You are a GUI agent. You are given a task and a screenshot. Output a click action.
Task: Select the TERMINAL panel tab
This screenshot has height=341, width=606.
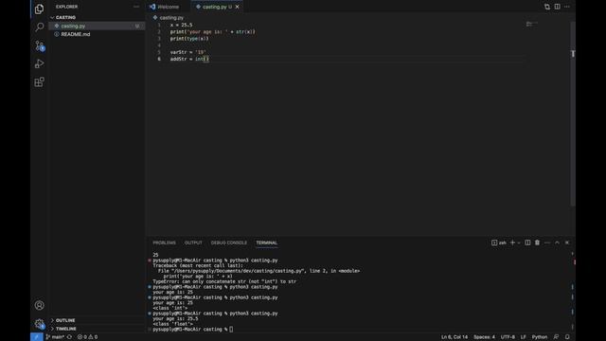(267, 242)
